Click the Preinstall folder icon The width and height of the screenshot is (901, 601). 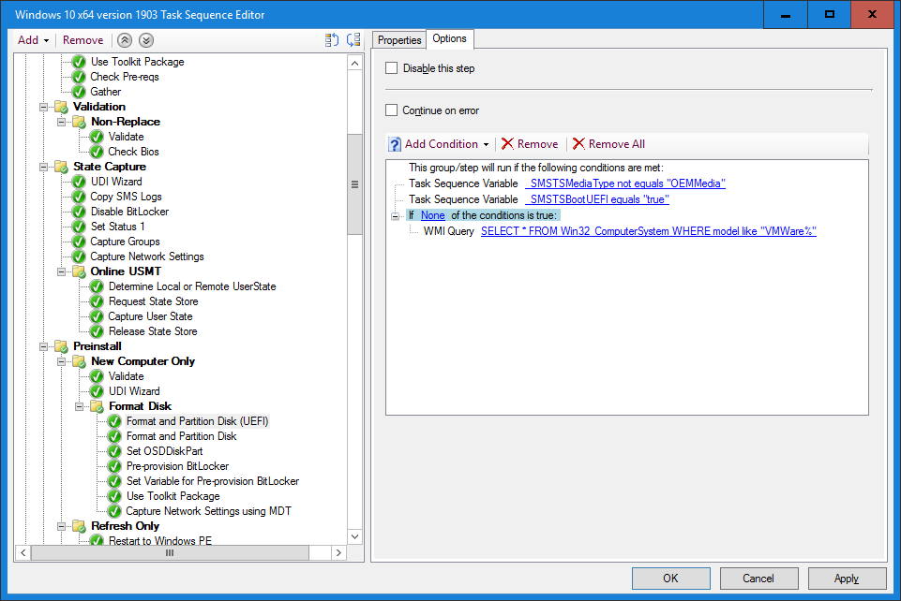coord(61,346)
